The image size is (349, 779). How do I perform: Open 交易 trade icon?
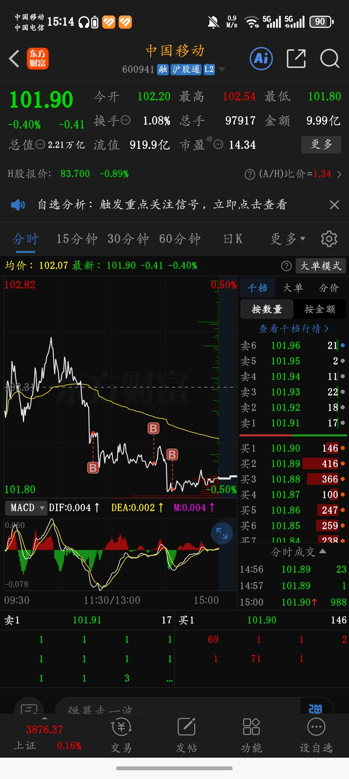(x=121, y=736)
